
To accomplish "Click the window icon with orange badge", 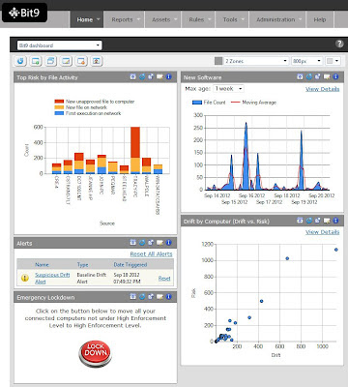I will [x=81, y=61].
